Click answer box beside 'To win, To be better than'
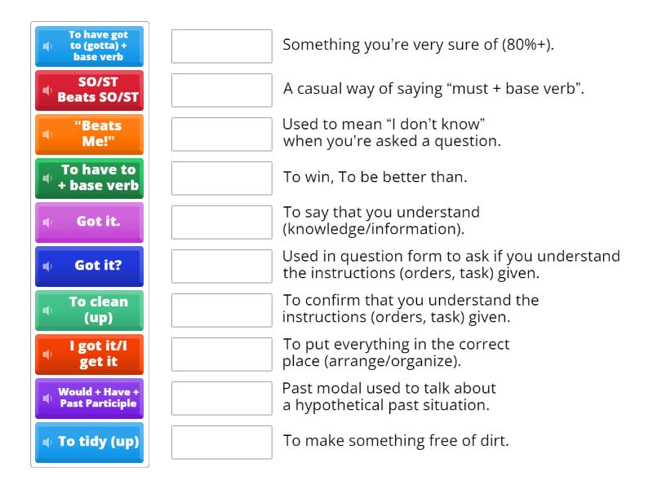The image size is (653, 489). [222, 178]
